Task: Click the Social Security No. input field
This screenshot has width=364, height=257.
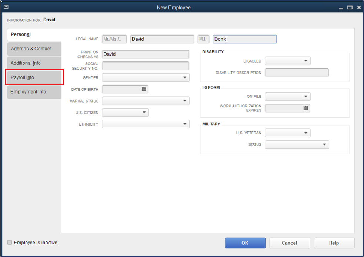Action: pos(146,66)
